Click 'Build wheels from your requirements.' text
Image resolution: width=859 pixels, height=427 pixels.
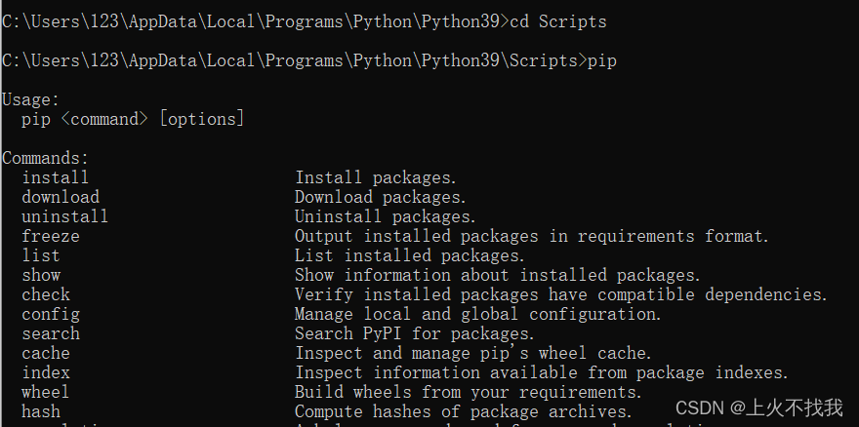tap(469, 393)
